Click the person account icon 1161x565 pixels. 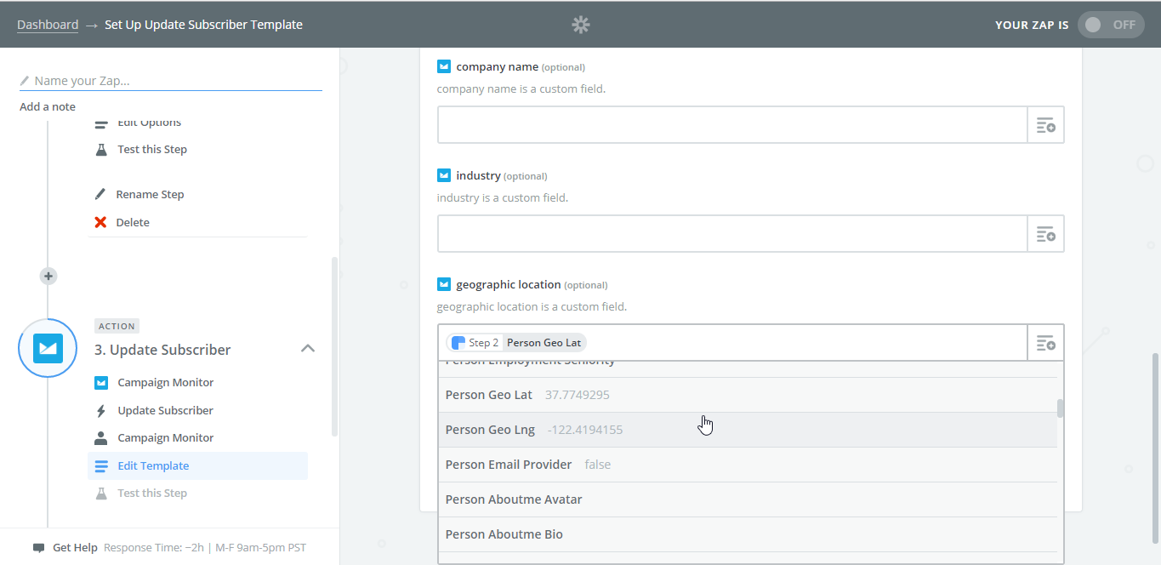click(x=101, y=438)
